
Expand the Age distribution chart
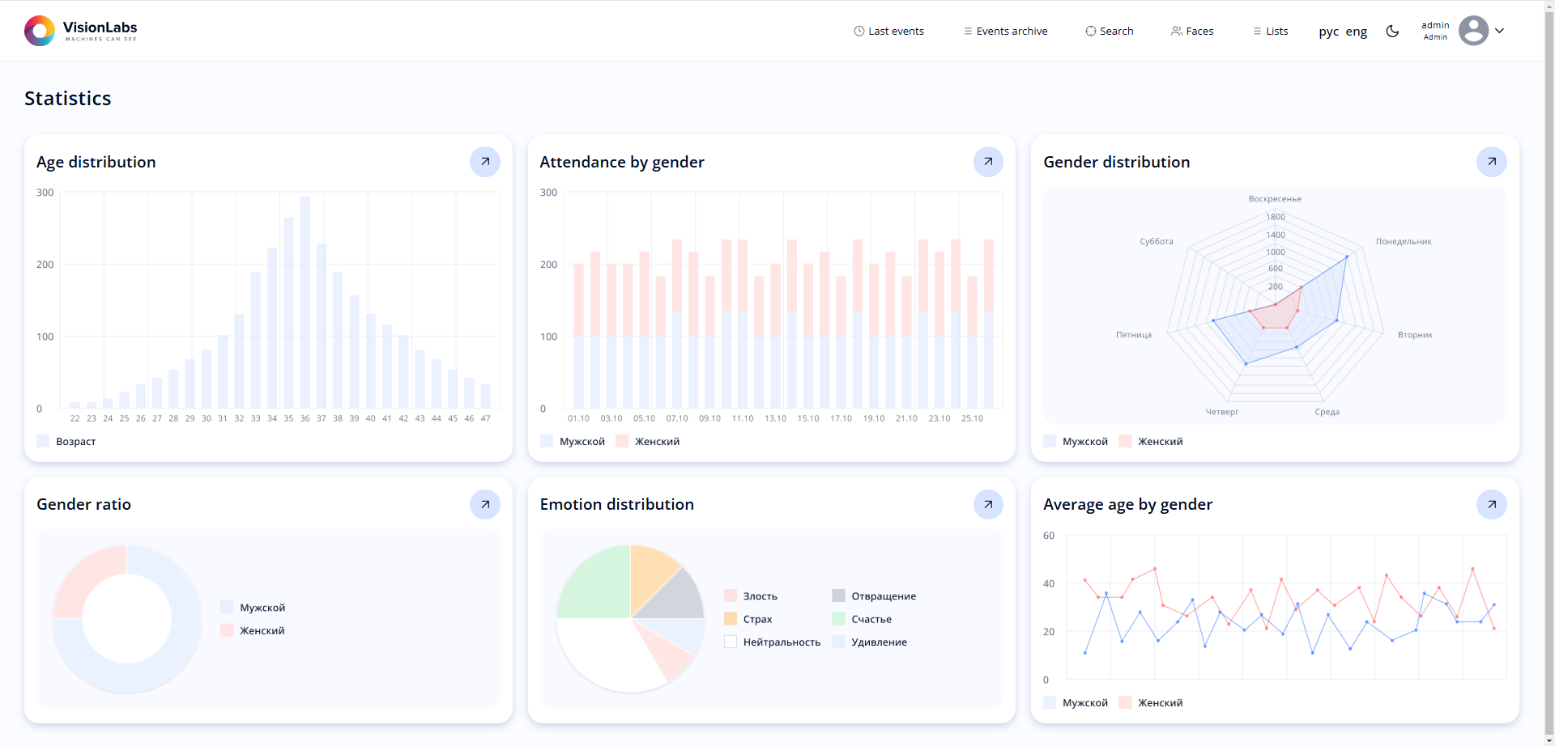pos(484,162)
